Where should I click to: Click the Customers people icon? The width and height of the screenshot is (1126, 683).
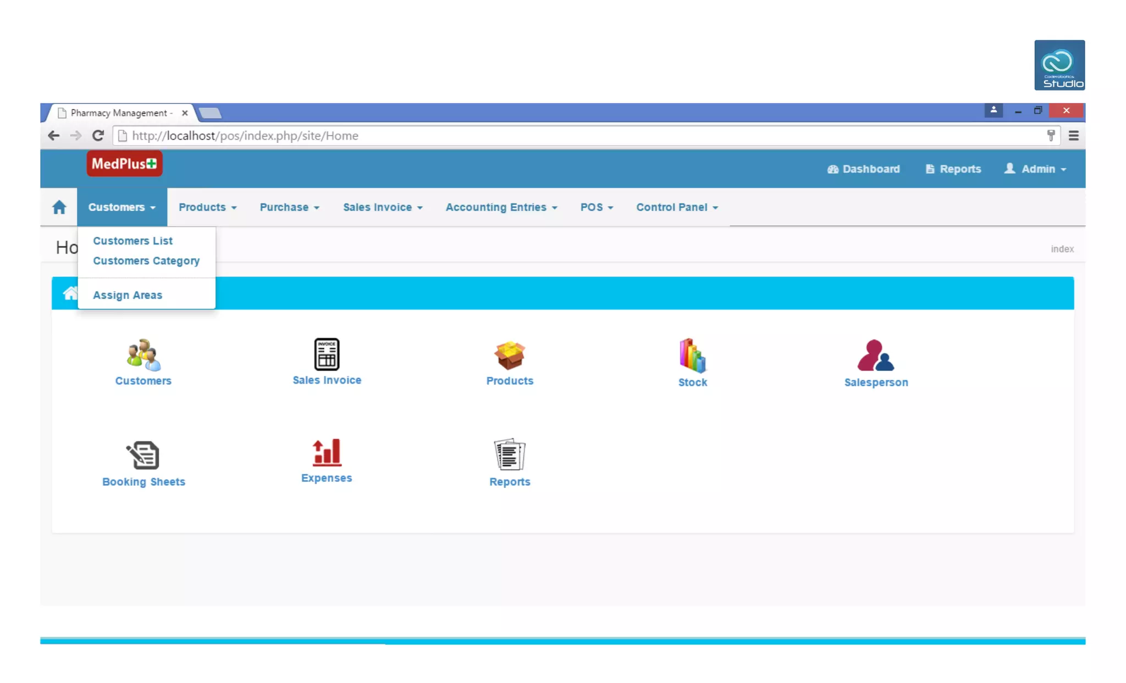[x=143, y=354]
